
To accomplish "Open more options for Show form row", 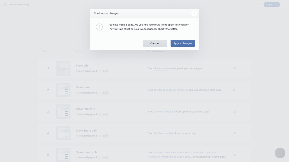I will pos(242,90).
